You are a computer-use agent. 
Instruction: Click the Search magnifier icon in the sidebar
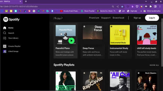point(5,33)
